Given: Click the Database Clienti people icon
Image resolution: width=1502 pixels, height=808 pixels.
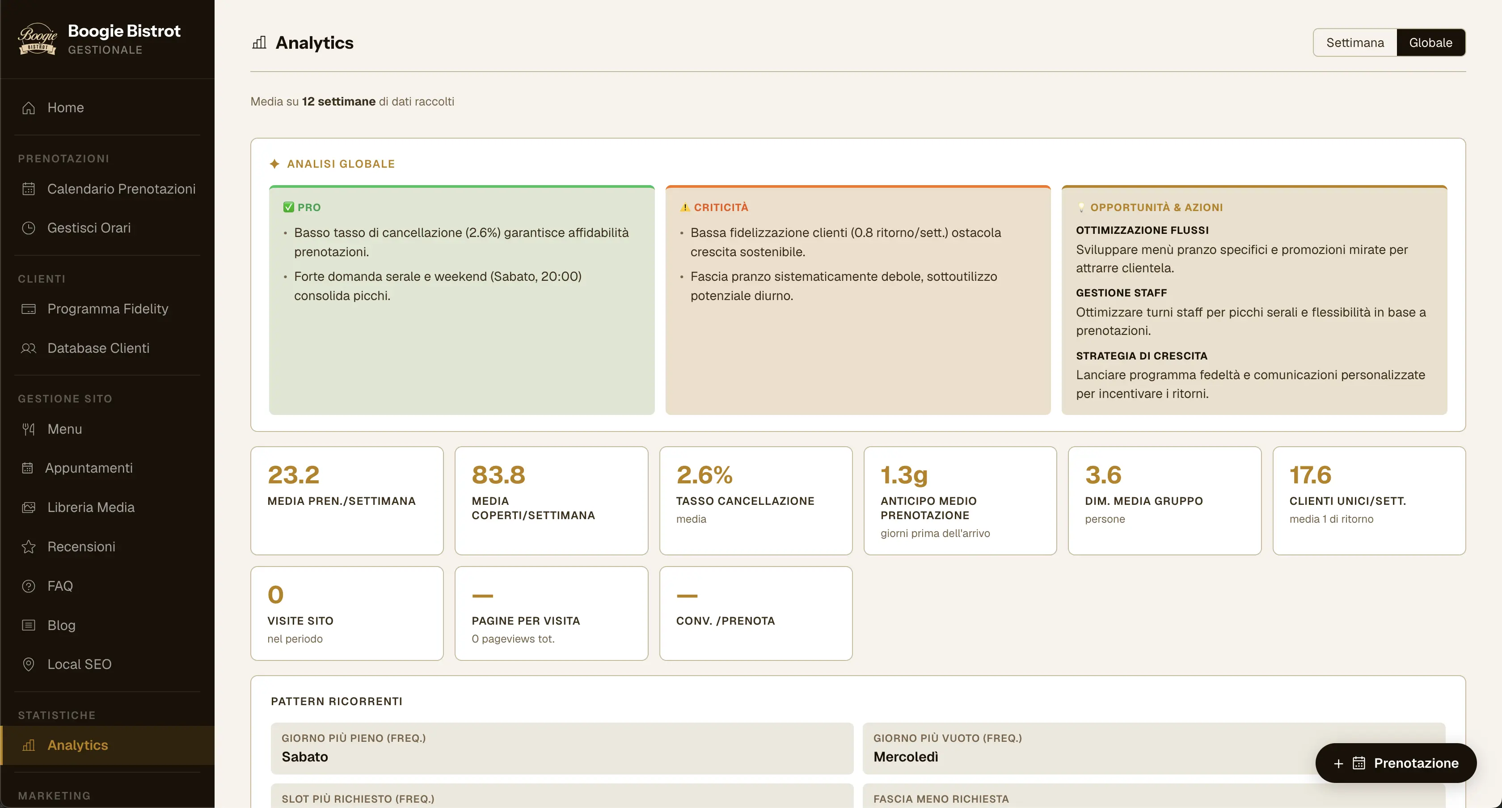Looking at the screenshot, I should [x=29, y=348].
